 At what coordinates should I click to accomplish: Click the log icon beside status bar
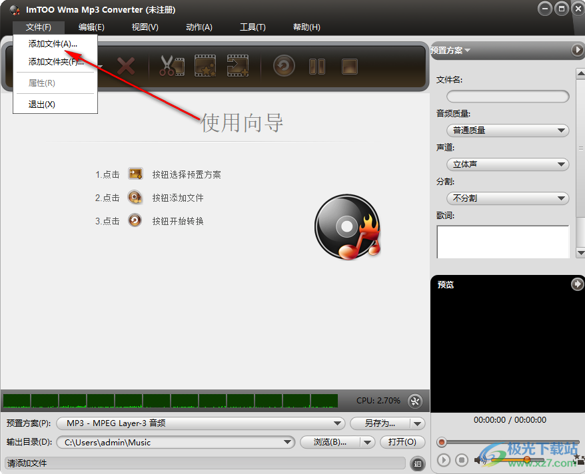pyautogui.click(x=418, y=463)
